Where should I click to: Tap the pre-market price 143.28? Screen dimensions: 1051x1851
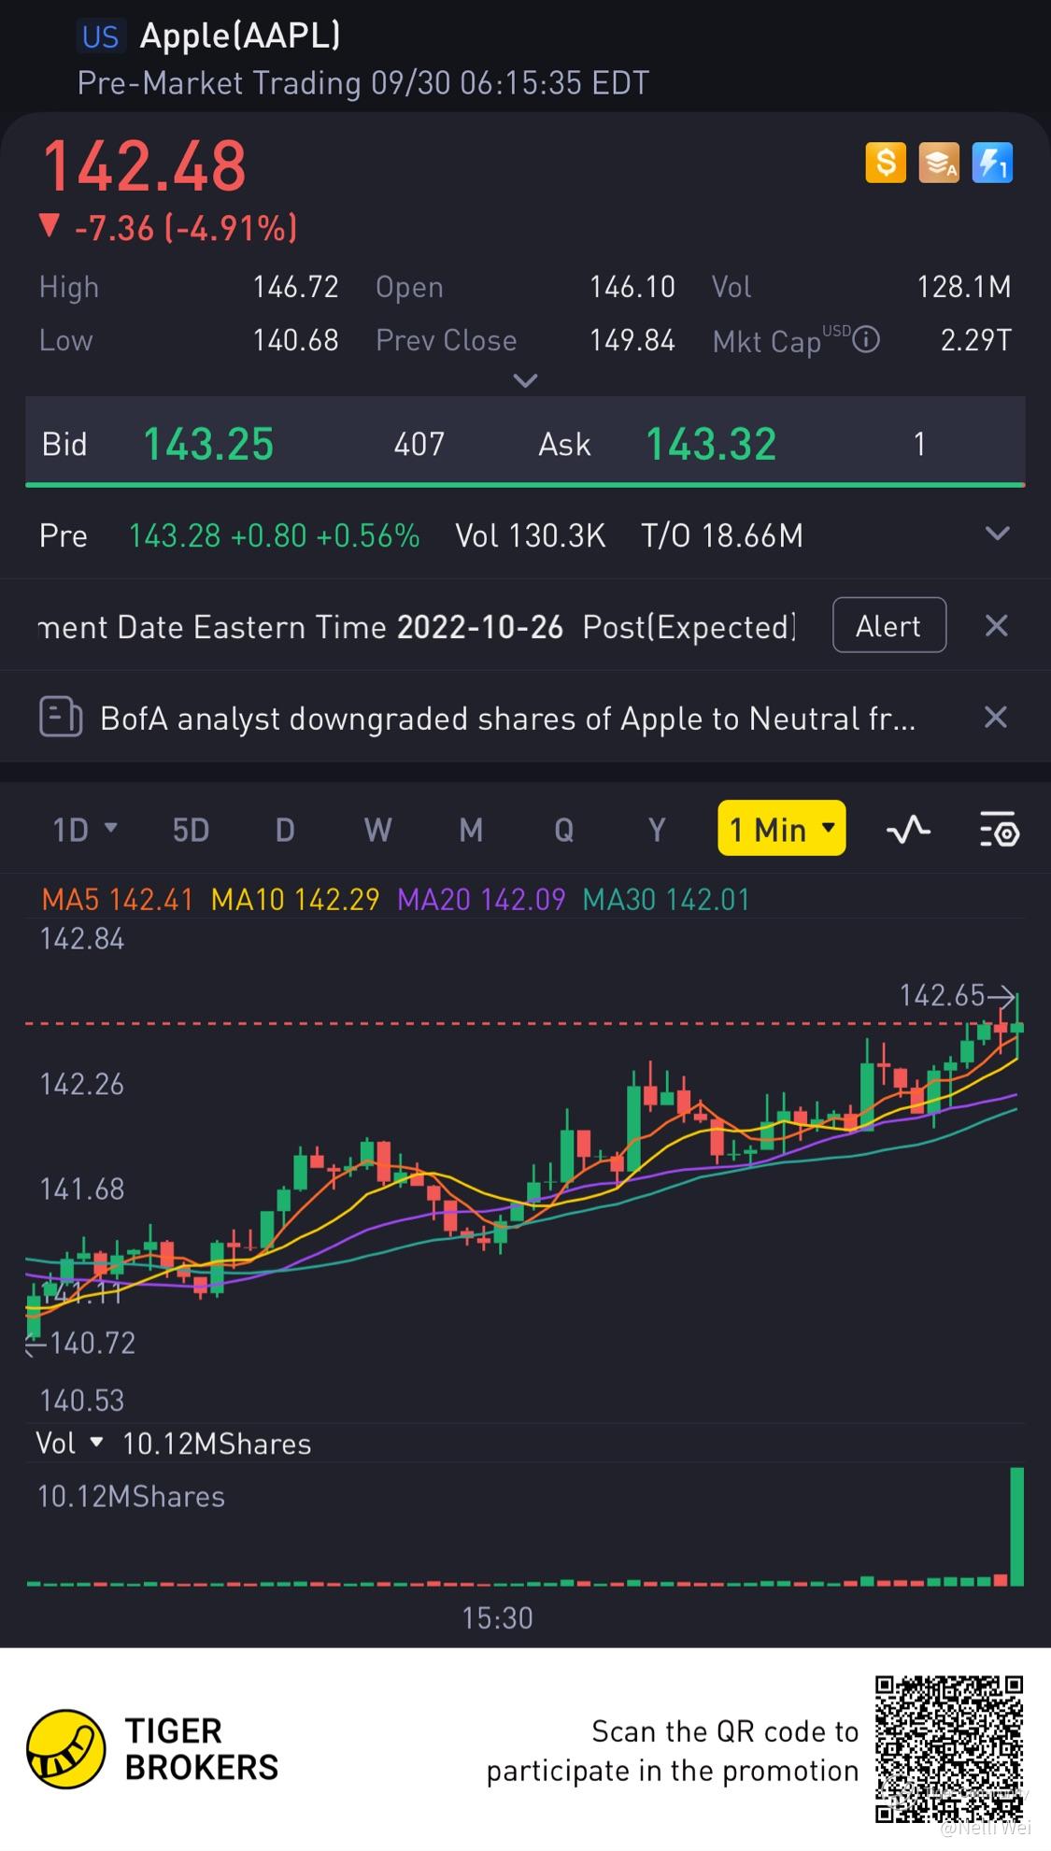point(175,535)
